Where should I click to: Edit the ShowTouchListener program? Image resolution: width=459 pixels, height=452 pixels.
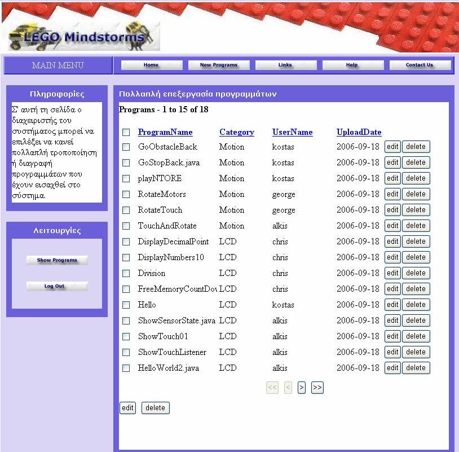pos(392,352)
